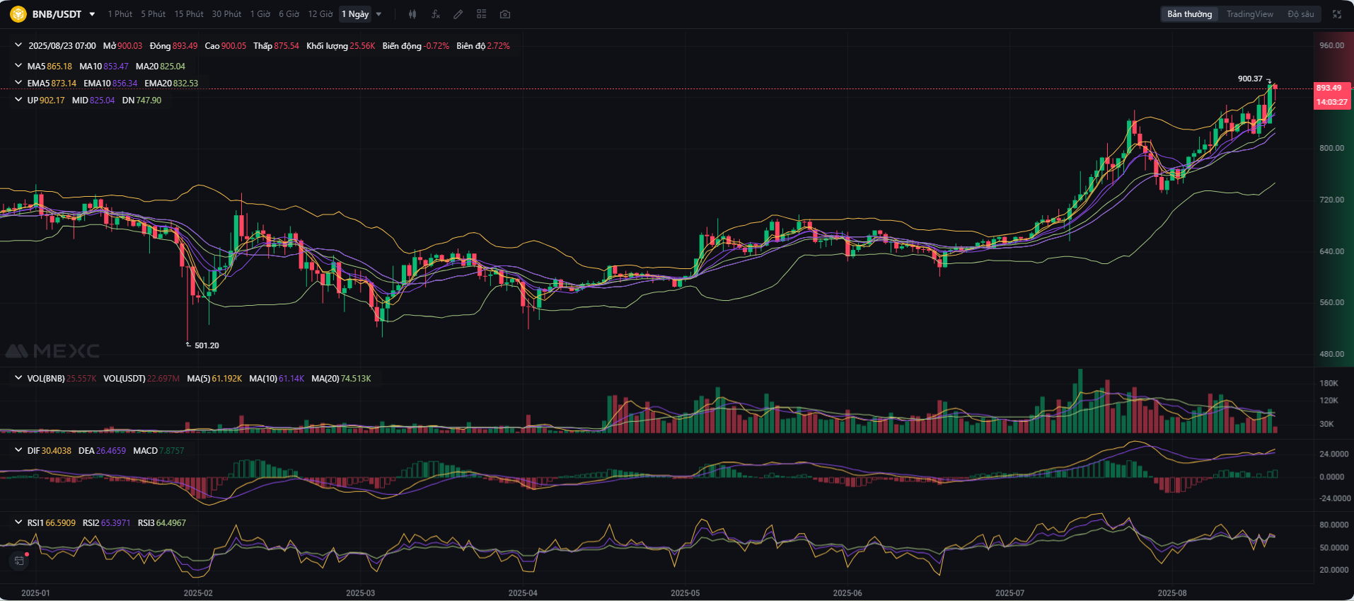Screen dimensions: 1354x601
Task: Select the 5 Phút timeframe
Action: click(x=153, y=14)
